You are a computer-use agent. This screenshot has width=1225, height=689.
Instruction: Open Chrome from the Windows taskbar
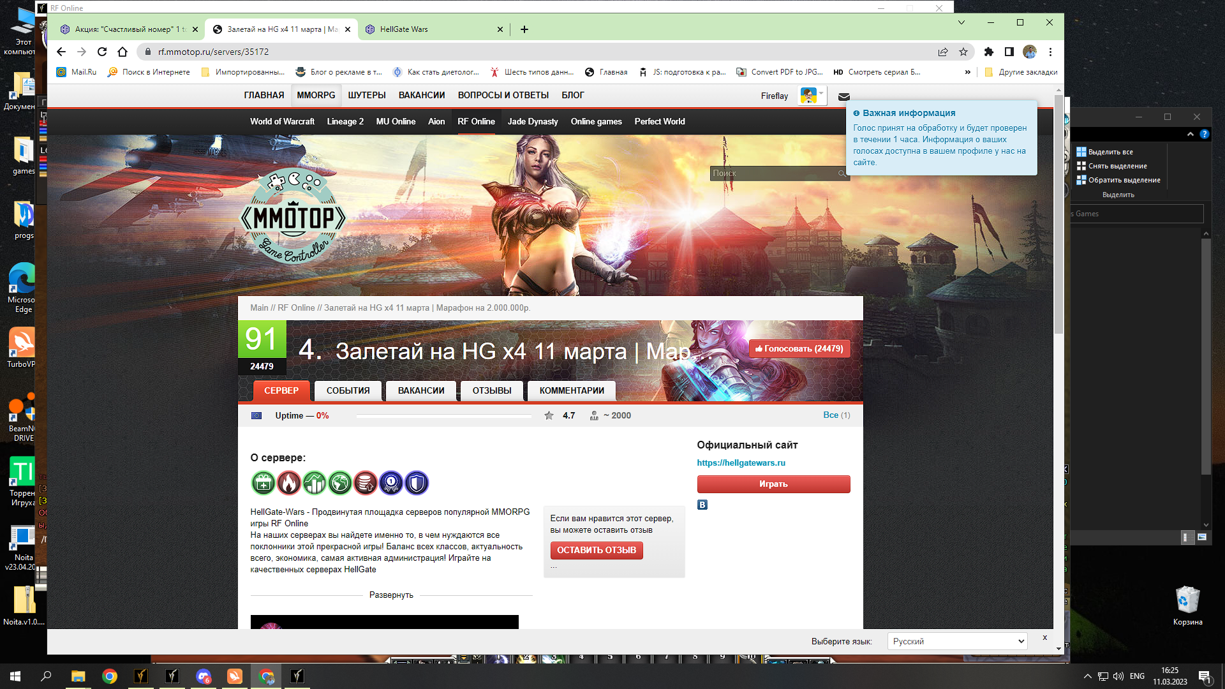[x=110, y=676]
